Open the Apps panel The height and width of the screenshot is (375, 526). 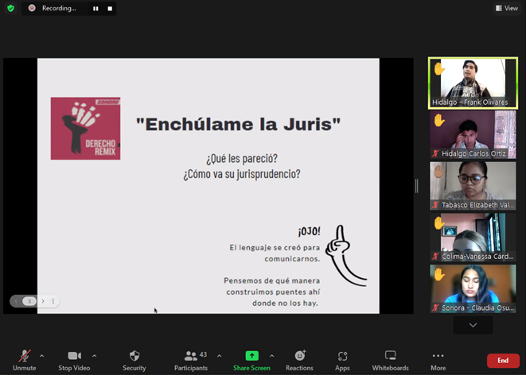click(342, 360)
